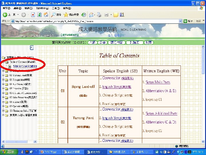Click the tree pane scroll-right arrow
The image size is (206, 155).
pyautogui.click(x=35, y=142)
